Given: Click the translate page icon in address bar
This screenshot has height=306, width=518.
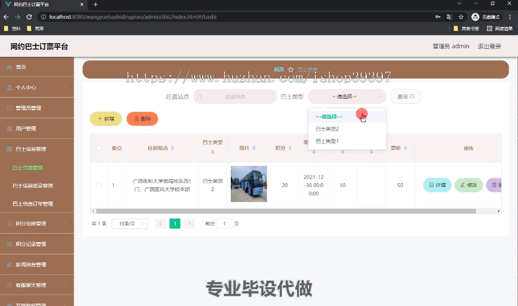Looking at the screenshot, I should point(450,17).
